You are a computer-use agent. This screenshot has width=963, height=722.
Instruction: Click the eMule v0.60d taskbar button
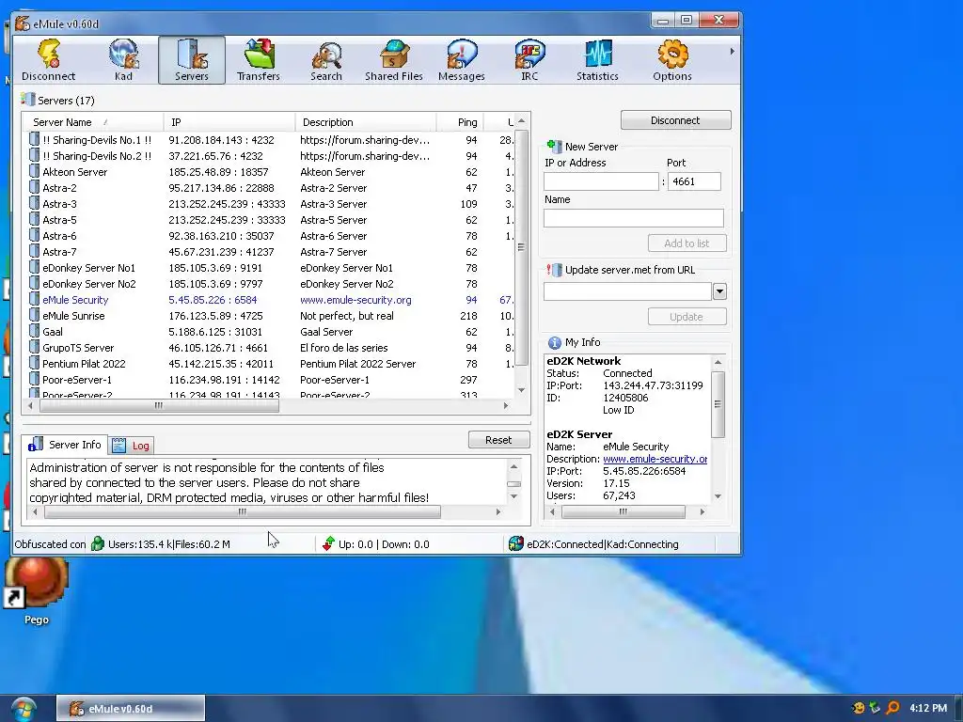(131, 709)
